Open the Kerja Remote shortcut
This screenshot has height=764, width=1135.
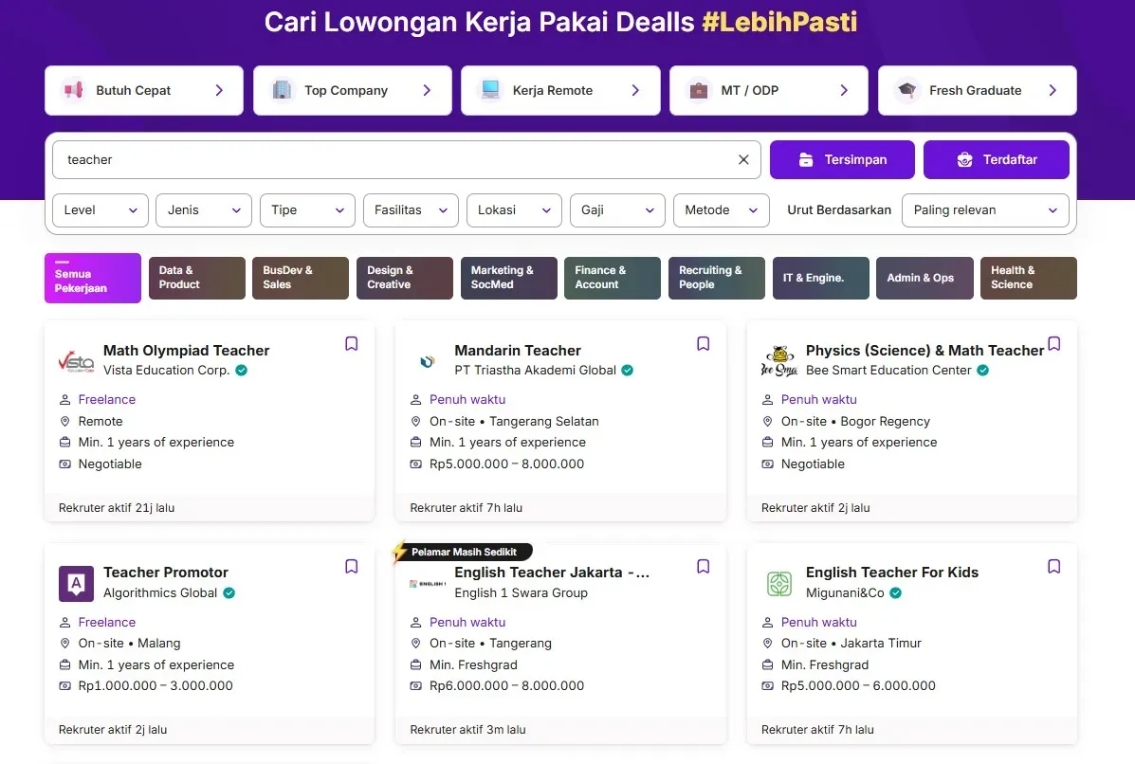click(561, 90)
